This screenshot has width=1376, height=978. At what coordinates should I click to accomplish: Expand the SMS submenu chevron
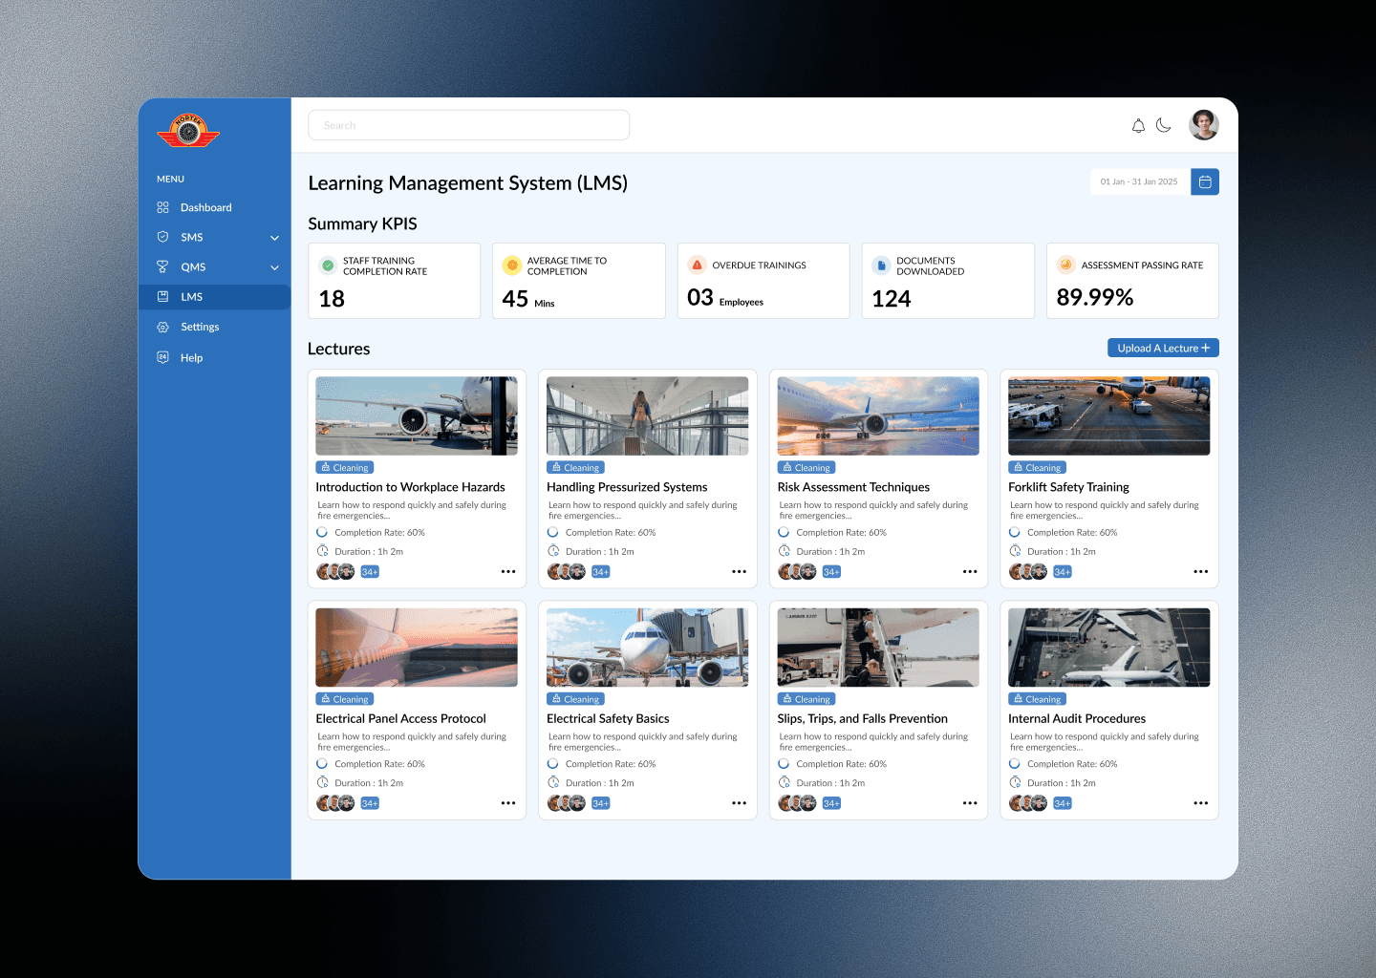275,238
